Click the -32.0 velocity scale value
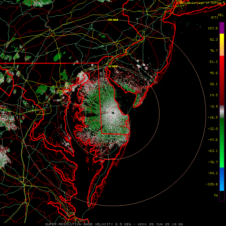Viewport: 226px width, 226px height. (x=213, y=129)
